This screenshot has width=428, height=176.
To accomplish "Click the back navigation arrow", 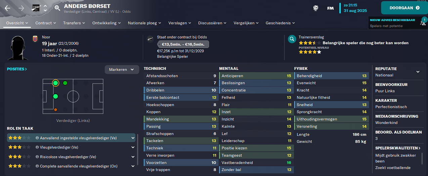I will click(x=7, y=8).
